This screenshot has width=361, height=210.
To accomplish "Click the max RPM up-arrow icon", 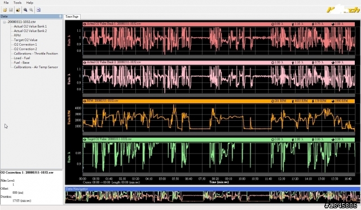I will click(293, 101).
